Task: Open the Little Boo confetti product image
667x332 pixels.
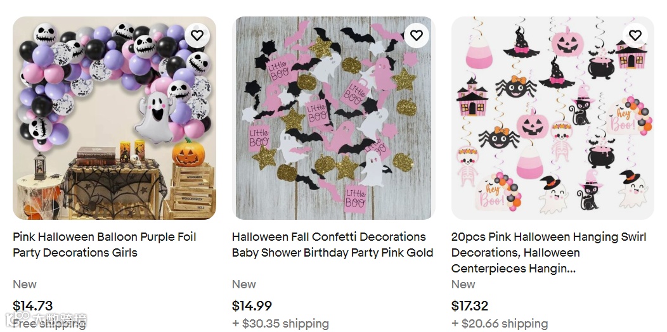Action: 333,118
